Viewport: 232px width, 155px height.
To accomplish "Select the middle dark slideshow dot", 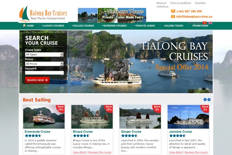I will click(204, 89).
